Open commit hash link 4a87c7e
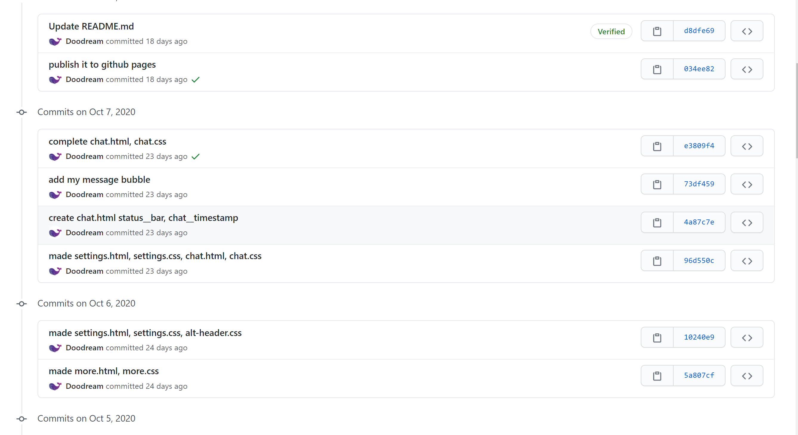This screenshot has width=798, height=435. pos(699,222)
